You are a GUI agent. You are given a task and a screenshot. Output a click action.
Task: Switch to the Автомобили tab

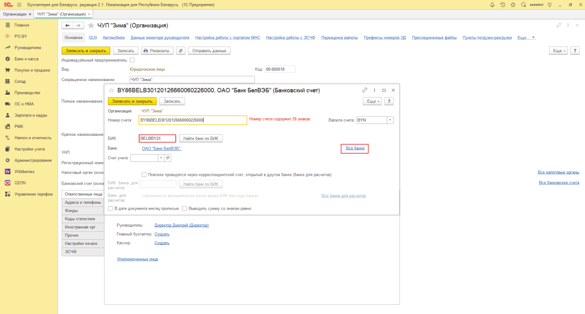pos(114,38)
